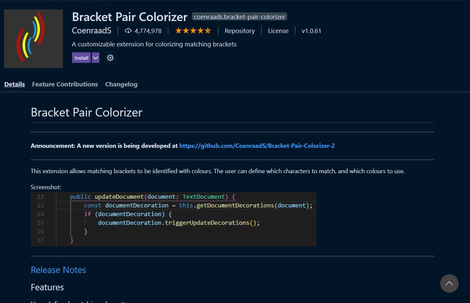The width and height of the screenshot is (470, 303).
Task: Select the Details tab
Action: (14, 84)
